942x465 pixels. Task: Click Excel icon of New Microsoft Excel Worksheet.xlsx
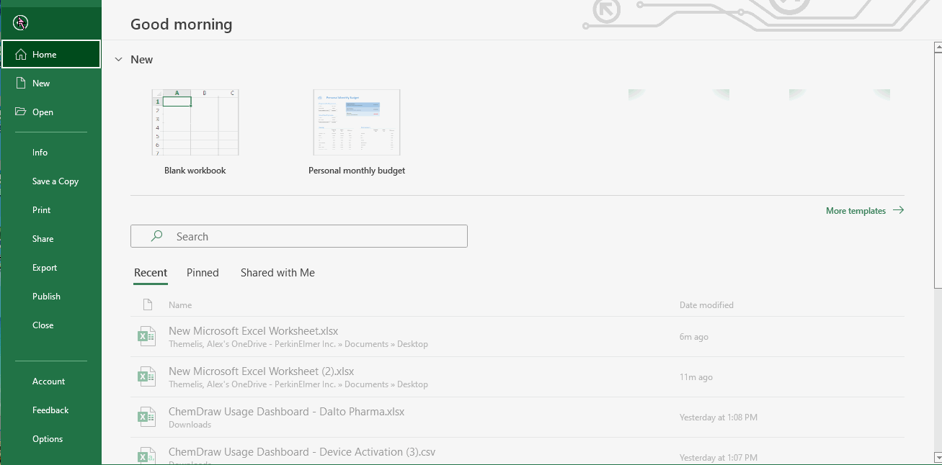pyautogui.click(x=147, y=336)
